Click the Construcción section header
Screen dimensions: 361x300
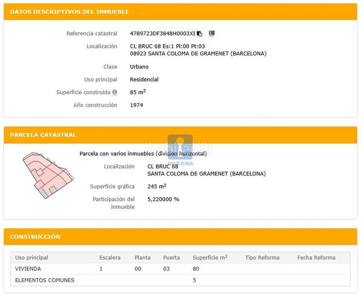35,236
